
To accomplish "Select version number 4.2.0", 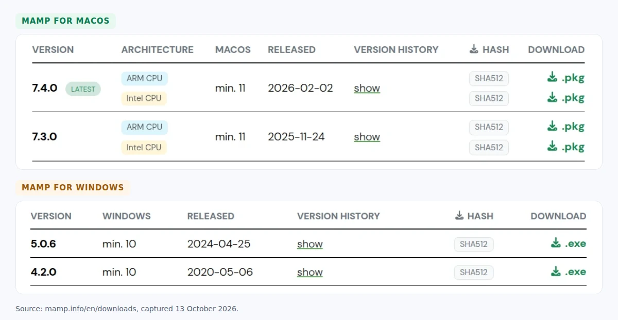I will point(43,272).
